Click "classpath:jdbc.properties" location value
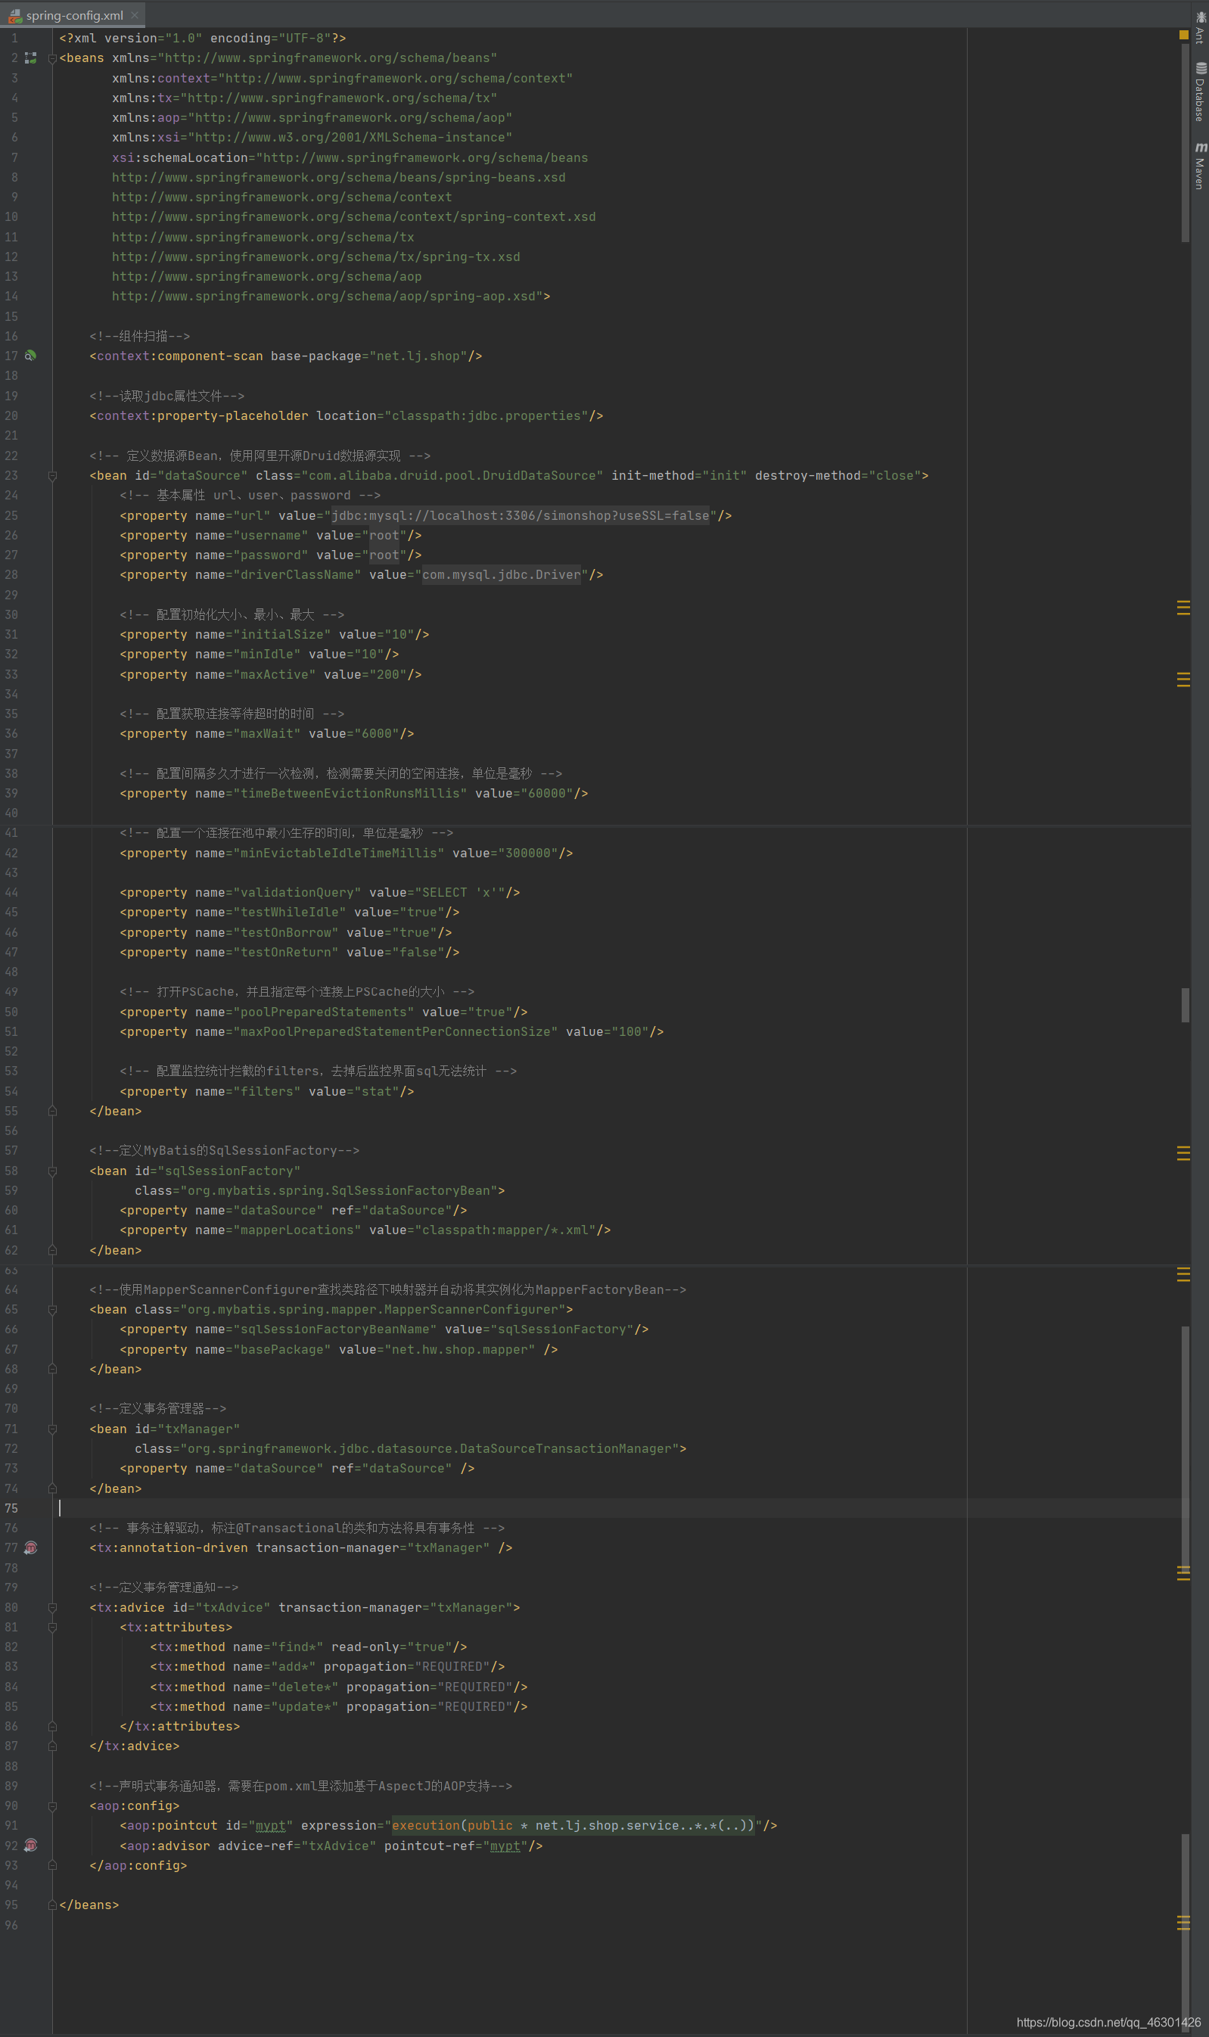The image size is (1209, 2037). coord(490,416)
